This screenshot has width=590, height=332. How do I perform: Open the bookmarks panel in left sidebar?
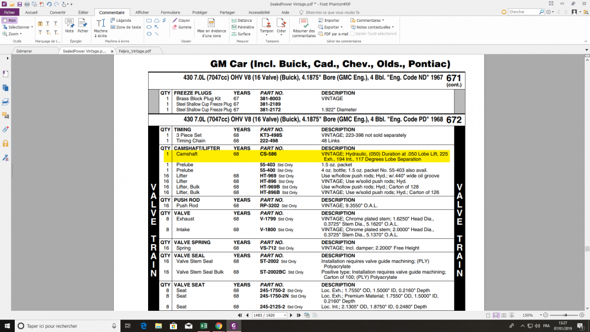coord(6,74)
